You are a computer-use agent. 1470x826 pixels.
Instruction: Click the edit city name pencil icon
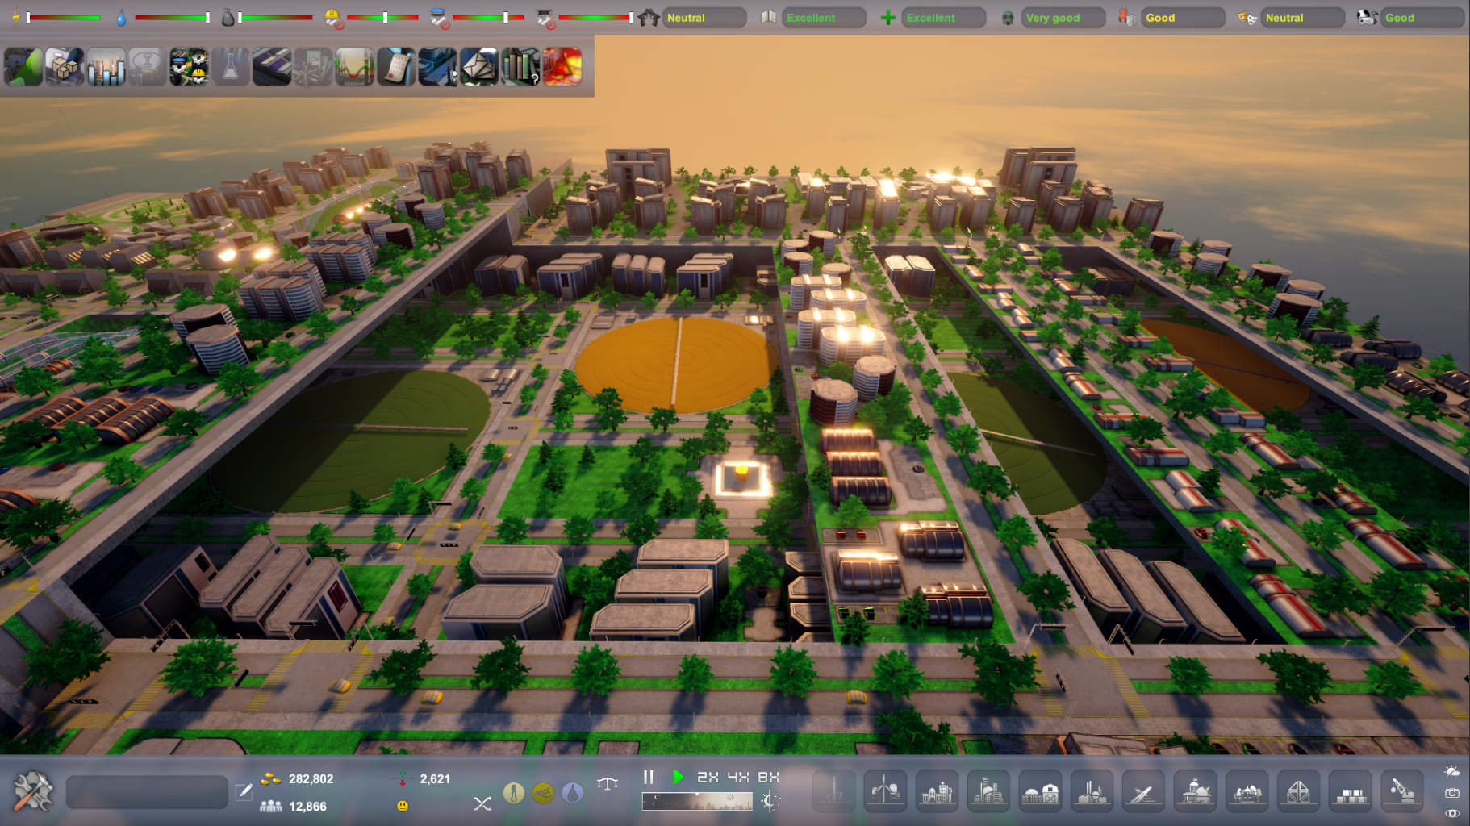point(244,792)
